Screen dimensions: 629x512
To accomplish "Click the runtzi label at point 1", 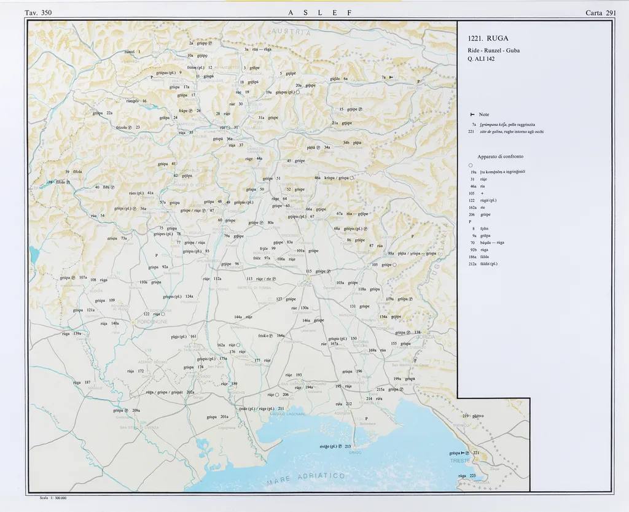I will 129,52.
